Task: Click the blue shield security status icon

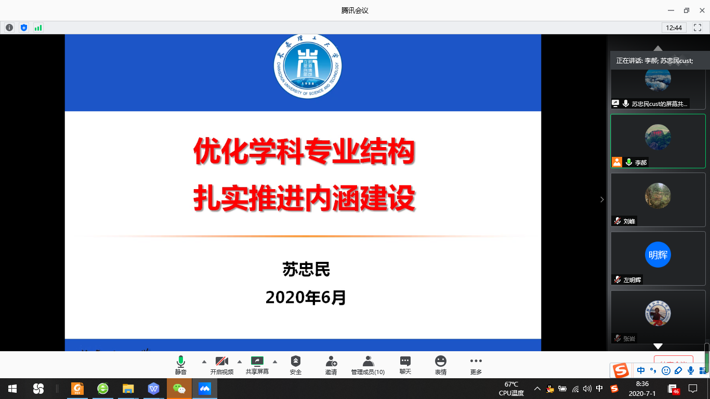Action: click(24, 28)
